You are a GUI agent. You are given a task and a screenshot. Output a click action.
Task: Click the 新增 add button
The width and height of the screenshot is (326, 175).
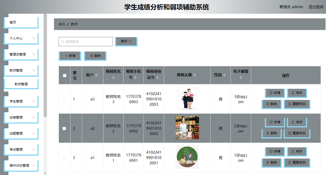70,56
